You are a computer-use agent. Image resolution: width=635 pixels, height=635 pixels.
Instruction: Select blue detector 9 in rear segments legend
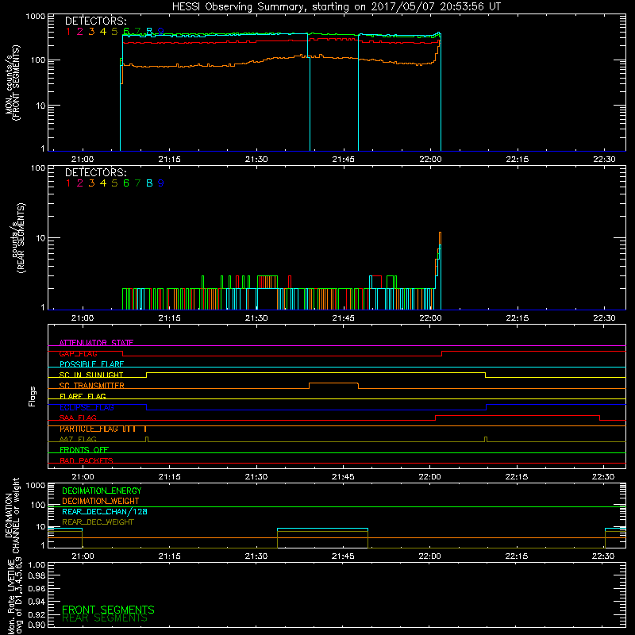[x=161, y=183]
